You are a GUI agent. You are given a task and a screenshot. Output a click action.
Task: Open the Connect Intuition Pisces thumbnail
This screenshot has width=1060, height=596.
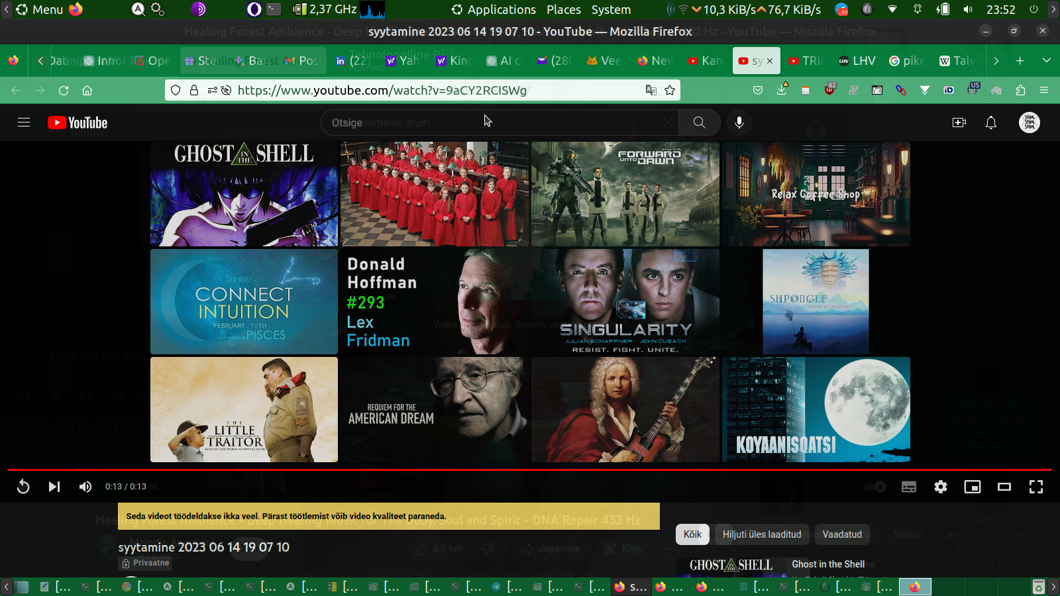tap(244, 302)
